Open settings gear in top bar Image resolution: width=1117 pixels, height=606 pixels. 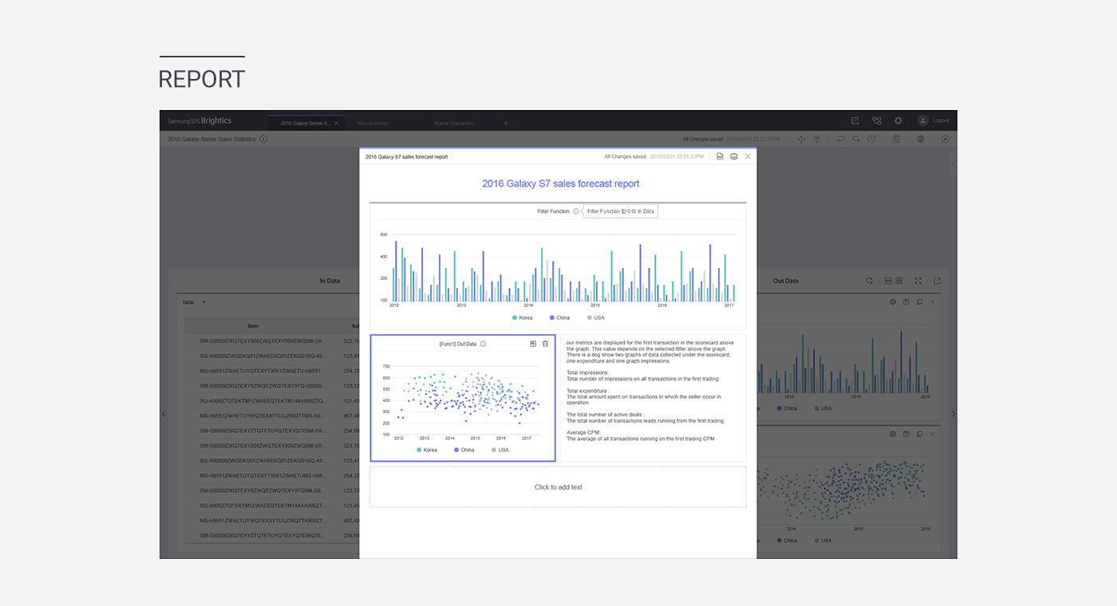pyautogui.click(x=898, y=120)
